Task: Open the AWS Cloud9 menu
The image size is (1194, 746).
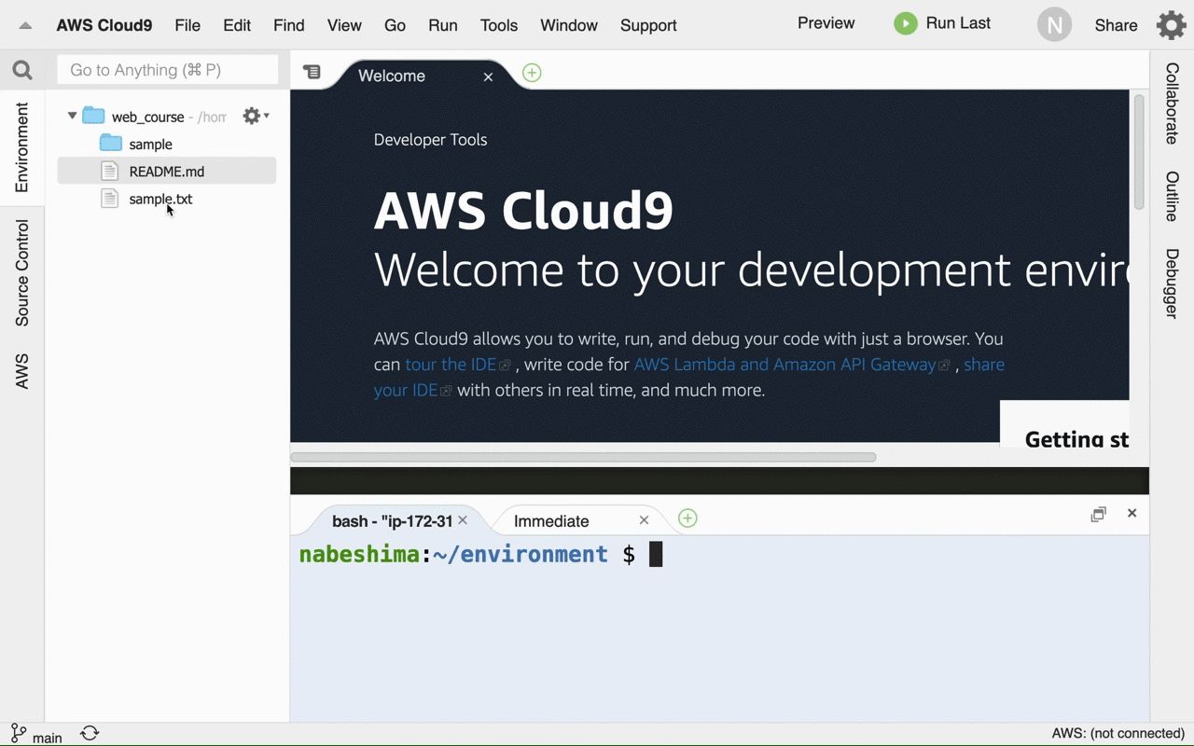Action: 104,25
